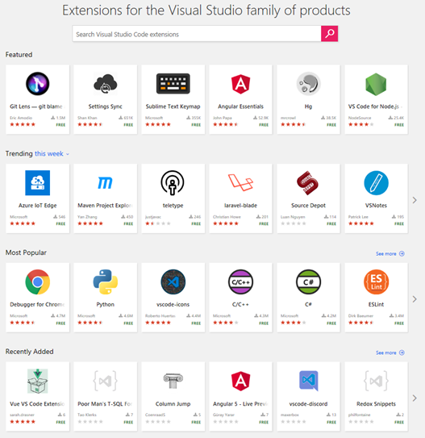Show next Trending extensions with arrow
The height and width of the screenshot is (438, 425).
click(x=415, y=200)
